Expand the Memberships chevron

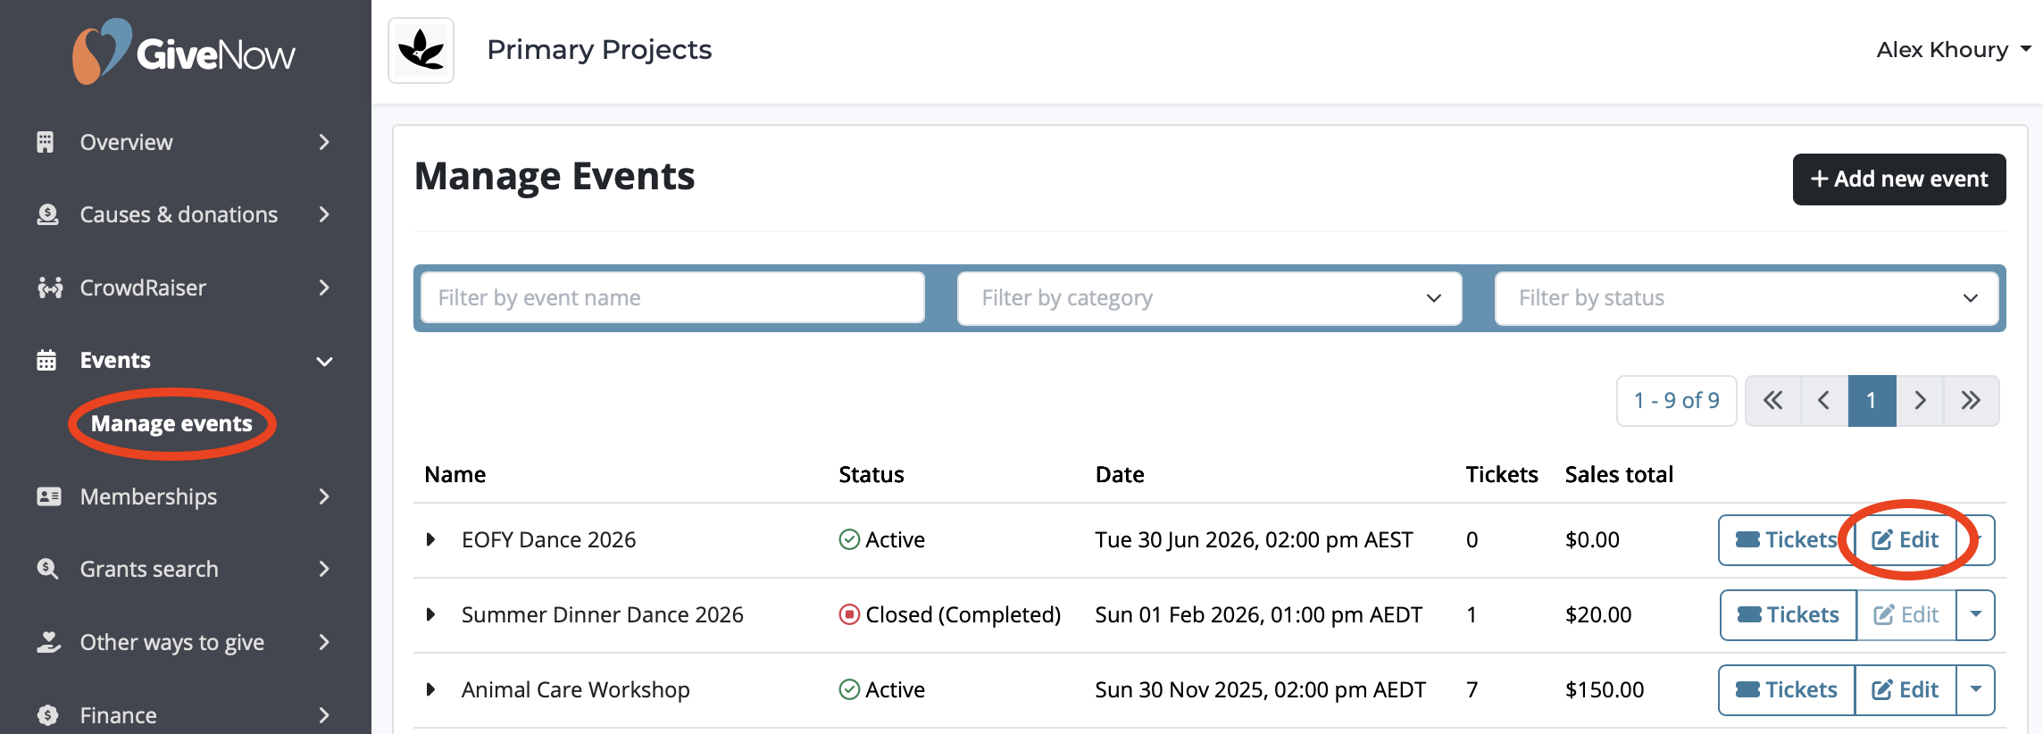[x=324, y=496]
